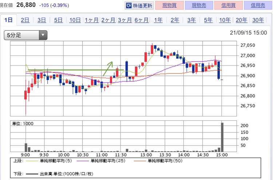Open the 5分足 interval dropdown
The height and width of the screenshot is (180, 273).
[25, 35]
